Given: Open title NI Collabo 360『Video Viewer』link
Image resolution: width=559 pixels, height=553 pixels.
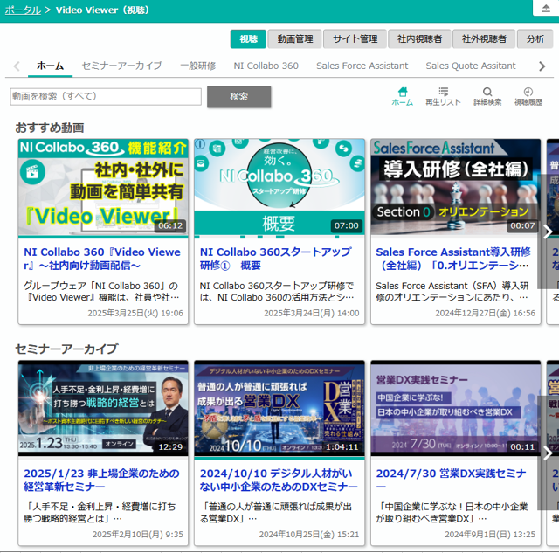Looking at the screenshot, I should click(x=102, y=259).
